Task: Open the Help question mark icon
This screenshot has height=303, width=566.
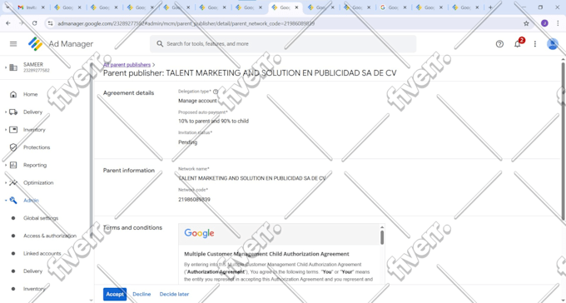Action: [x=499, y=43]
